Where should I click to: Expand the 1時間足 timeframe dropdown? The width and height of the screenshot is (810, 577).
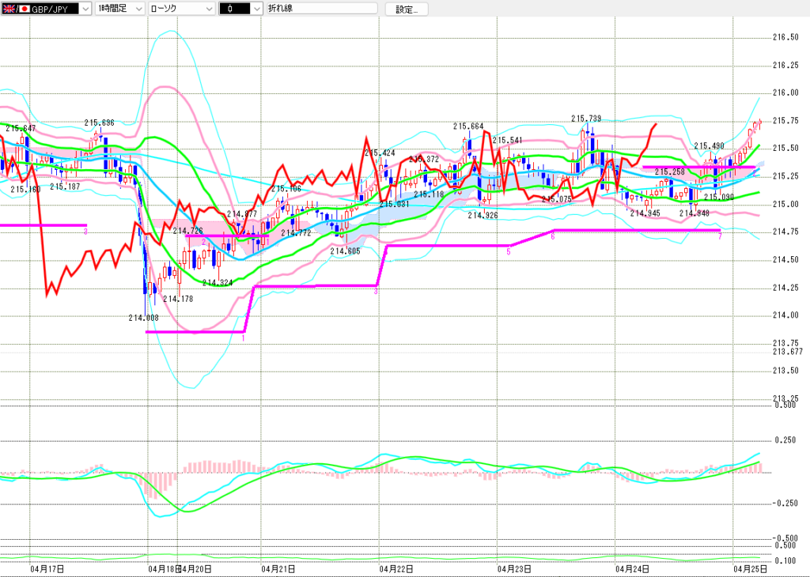138,9
